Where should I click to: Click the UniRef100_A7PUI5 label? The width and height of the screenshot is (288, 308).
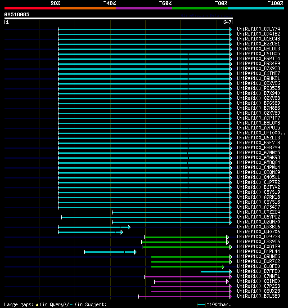(258, 128)
